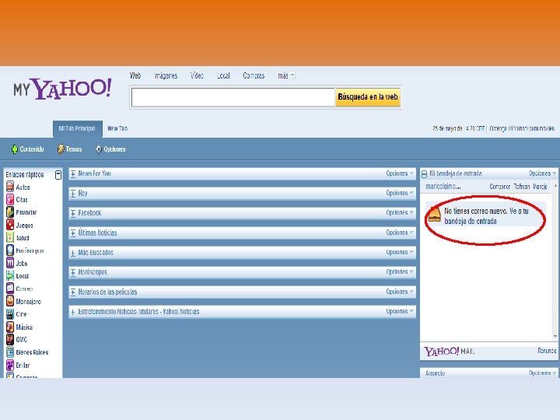This screenshot has width=560, height=420.
Task: Open Opciones dropdown for News For You
Action: 400,173
